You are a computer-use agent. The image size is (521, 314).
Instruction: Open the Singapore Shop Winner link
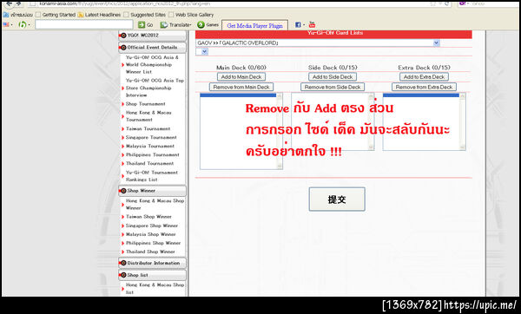[152, 226]
